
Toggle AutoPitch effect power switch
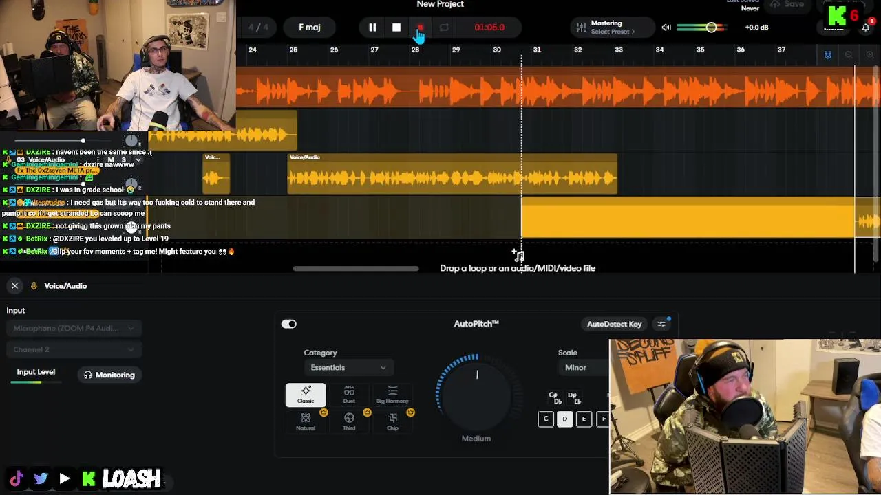288,324
